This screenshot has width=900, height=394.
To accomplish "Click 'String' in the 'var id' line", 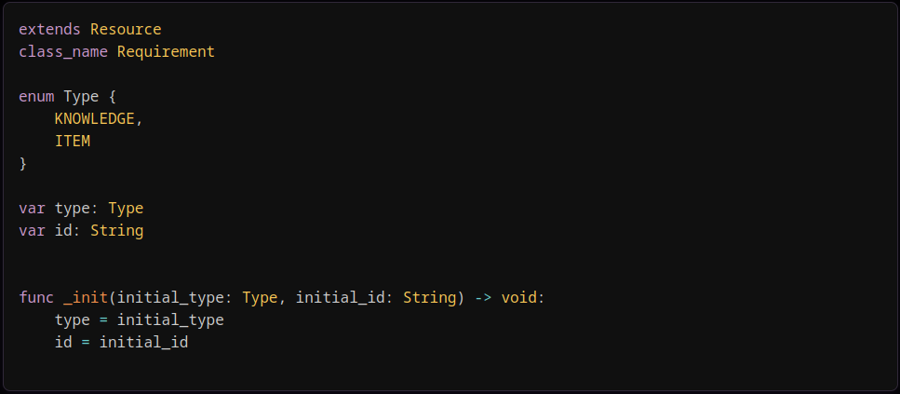I will coord(116,230).
